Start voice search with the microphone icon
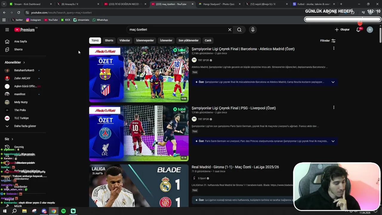The image size is (382, 215). coord(253,30)
